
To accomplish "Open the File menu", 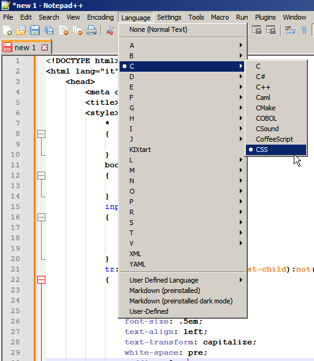I will click(8, 18).
